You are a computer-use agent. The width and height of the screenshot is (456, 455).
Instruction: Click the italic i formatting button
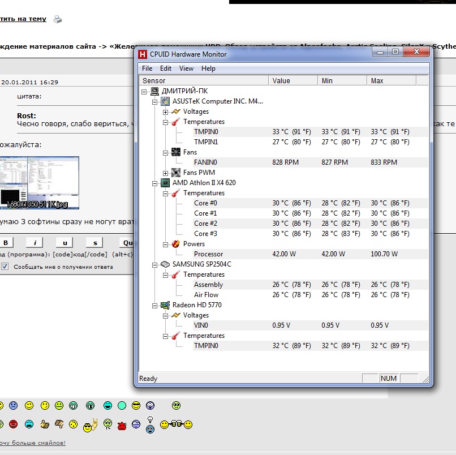click(x=35, y=243)
